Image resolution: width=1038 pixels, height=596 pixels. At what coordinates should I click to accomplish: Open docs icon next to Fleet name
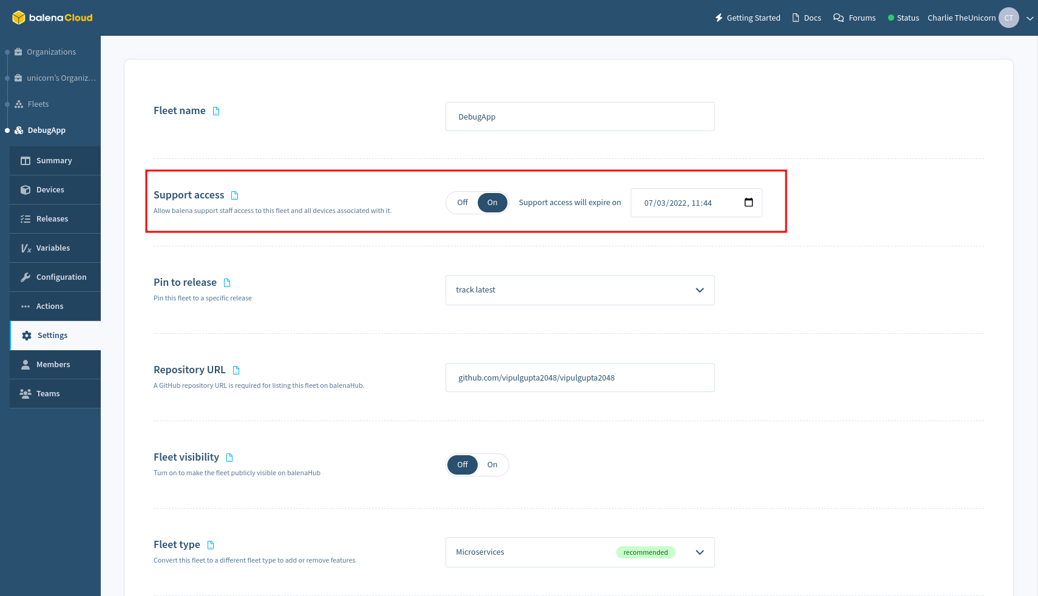(x=216, y=111)
